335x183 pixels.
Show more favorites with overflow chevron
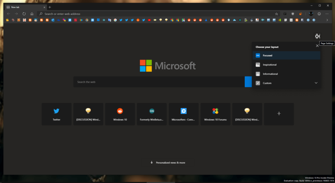point(327,20)
